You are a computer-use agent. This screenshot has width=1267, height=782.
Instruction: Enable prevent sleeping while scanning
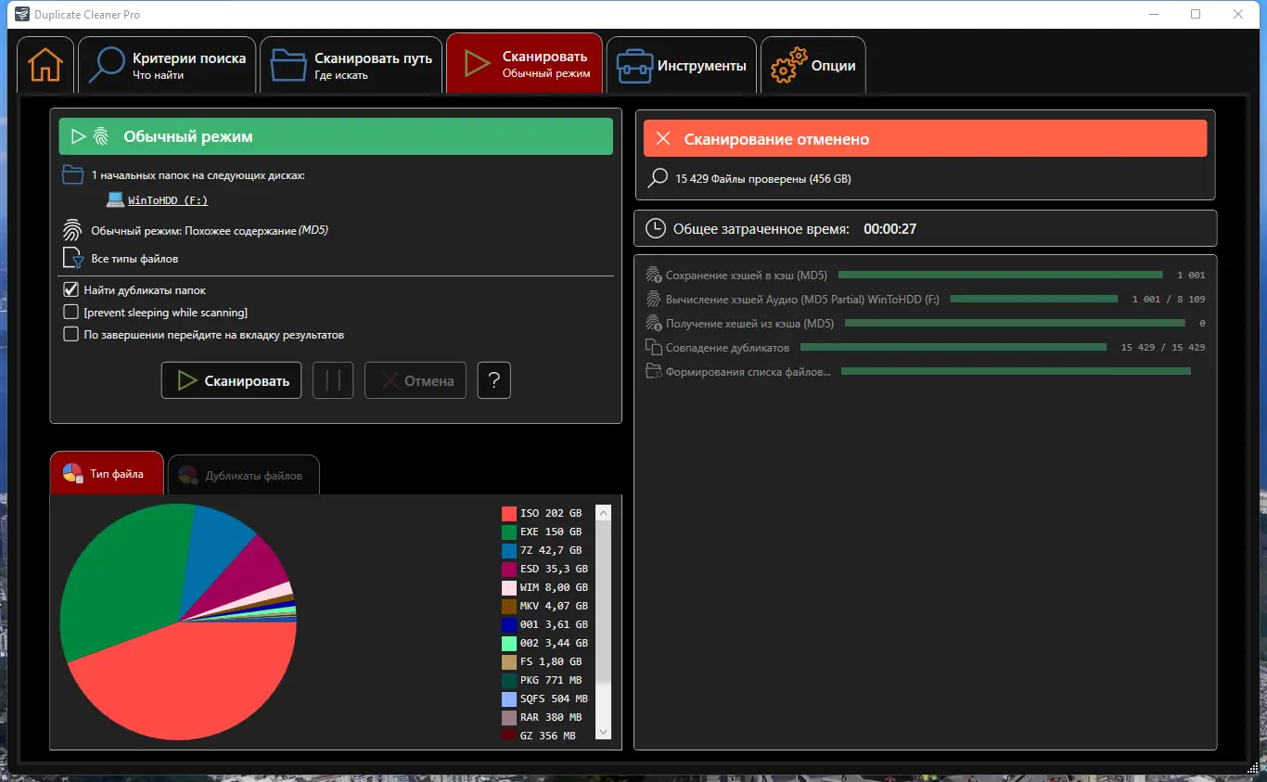pos(70,312)
